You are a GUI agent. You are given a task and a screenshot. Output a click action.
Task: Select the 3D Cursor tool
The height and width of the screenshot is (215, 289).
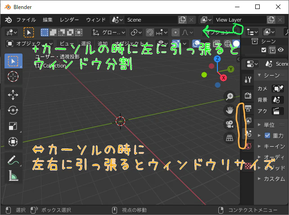(x=13, y=76)
